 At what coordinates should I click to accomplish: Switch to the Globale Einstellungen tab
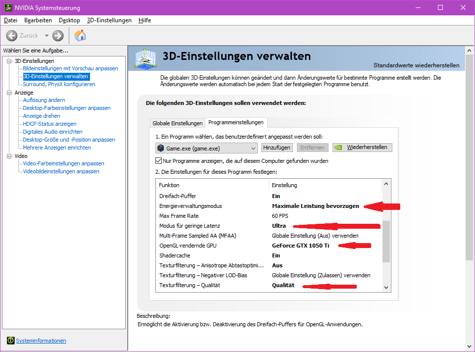(178, 123)
